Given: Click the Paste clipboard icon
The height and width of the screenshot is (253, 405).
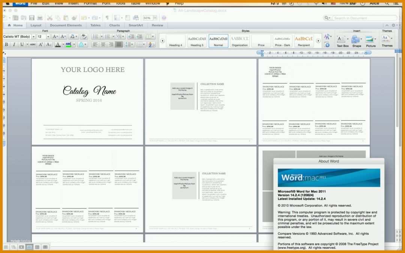Looking at the screenshot, I should 66,18.
